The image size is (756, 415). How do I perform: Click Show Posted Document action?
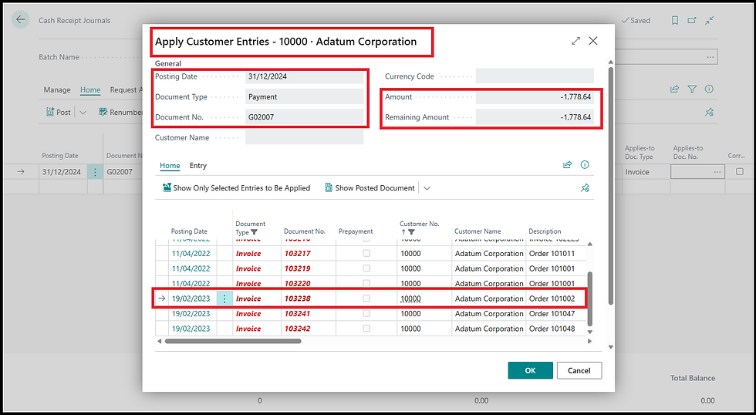click(370, 188)
